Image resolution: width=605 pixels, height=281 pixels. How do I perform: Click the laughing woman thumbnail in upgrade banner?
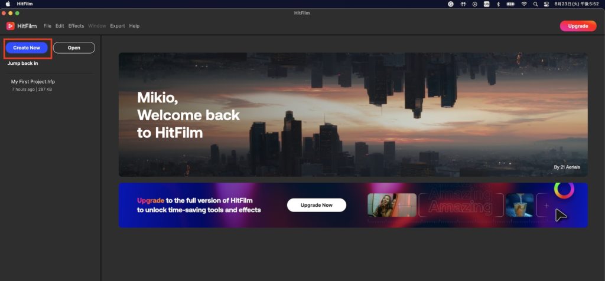click(392, 205)
